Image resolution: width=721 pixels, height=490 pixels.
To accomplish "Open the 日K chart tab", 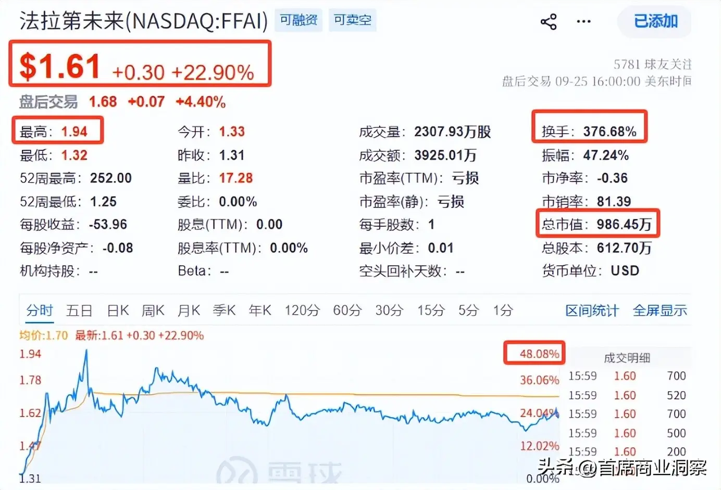I will click(x=118, y=311).
